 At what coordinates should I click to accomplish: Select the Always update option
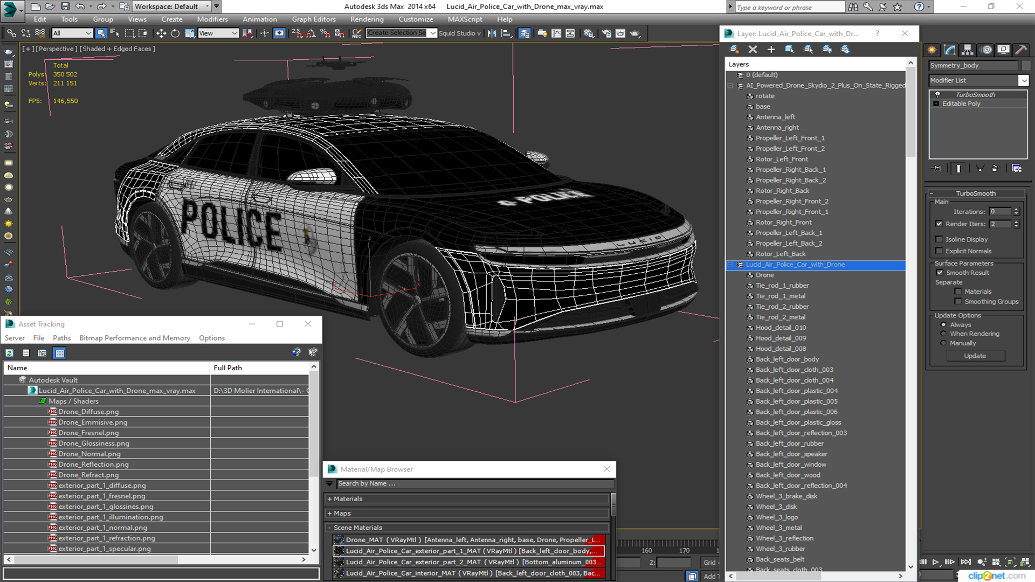pyautogui.click(x=943, y=325)
